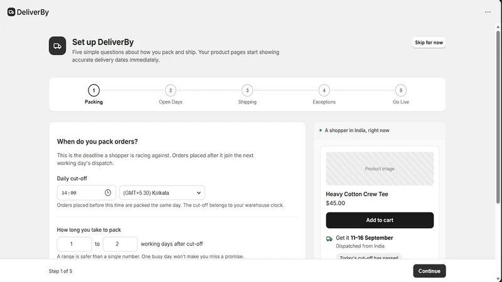The width and height of the screenshot is (502, 282).
Task: Click the Continue button
Action: (x=429, y=271)
